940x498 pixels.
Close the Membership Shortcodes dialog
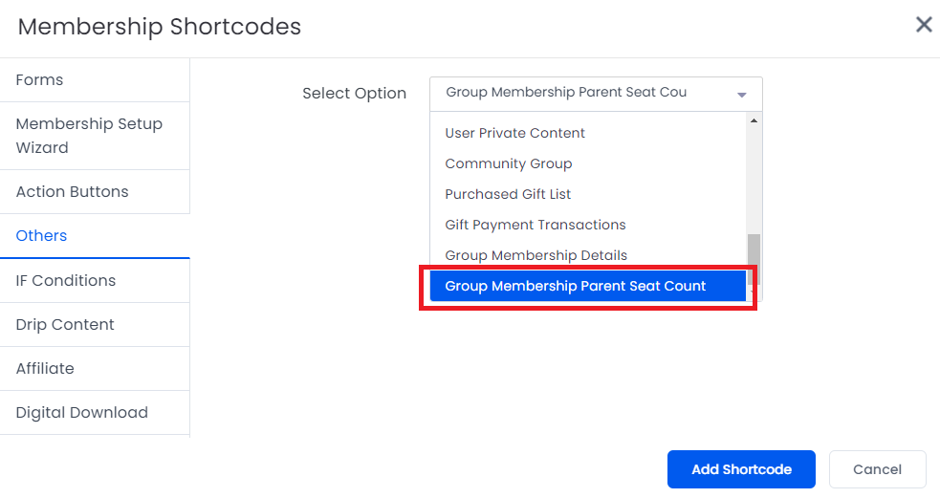coord(924,25)
